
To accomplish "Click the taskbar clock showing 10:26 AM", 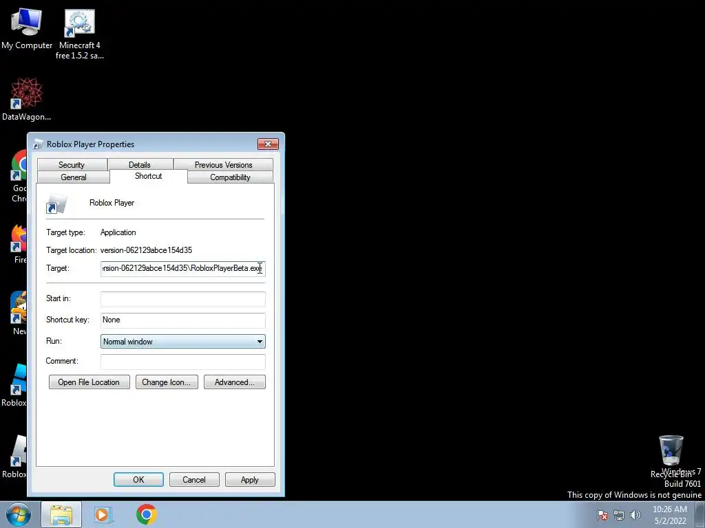I will 670,515.
